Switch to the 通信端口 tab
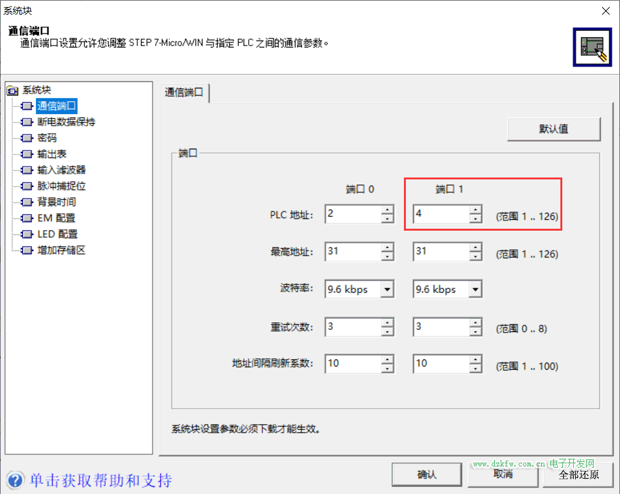This screenshot has width=620, height=494. click(184, 92)
